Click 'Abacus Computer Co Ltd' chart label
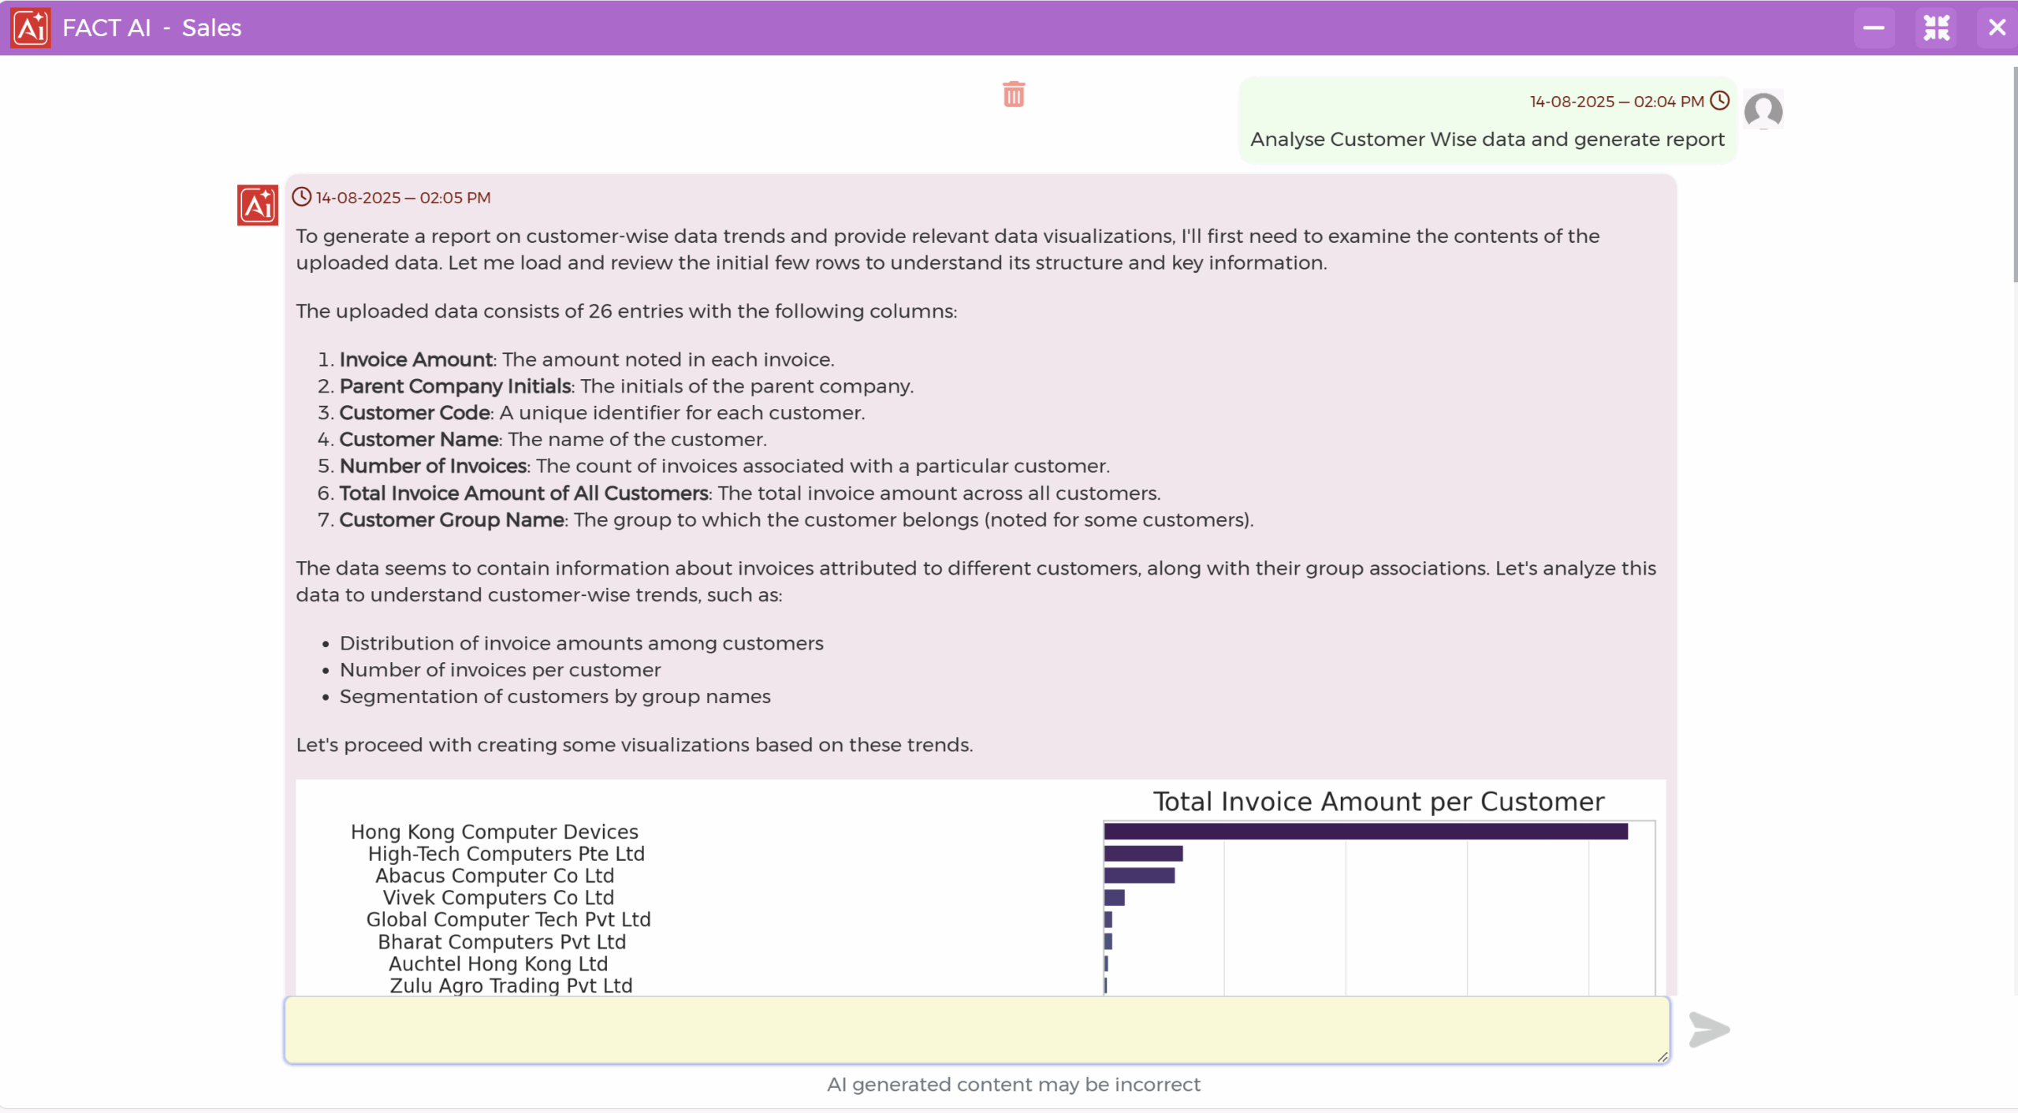Image resolution: width=2018 pixels, height=1113 pixels. (494, 876)
